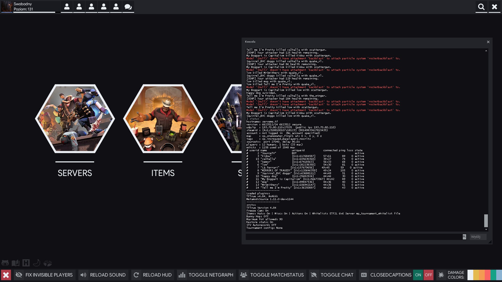Open the first friend silhouette icon
The image size is (502, 282).
pos(67,7)
